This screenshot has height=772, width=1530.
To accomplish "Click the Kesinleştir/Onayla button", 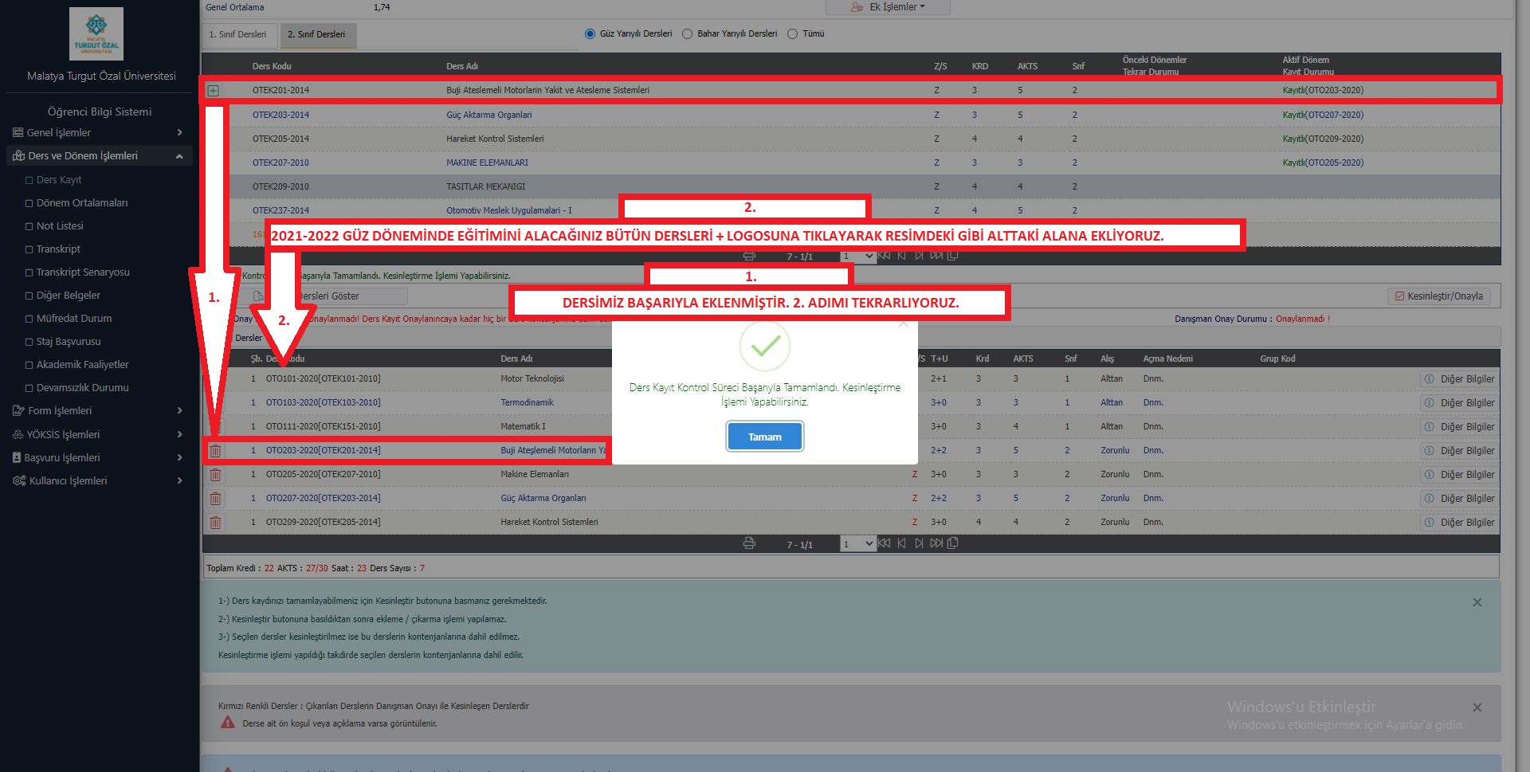I will (x=1438, y=296).
